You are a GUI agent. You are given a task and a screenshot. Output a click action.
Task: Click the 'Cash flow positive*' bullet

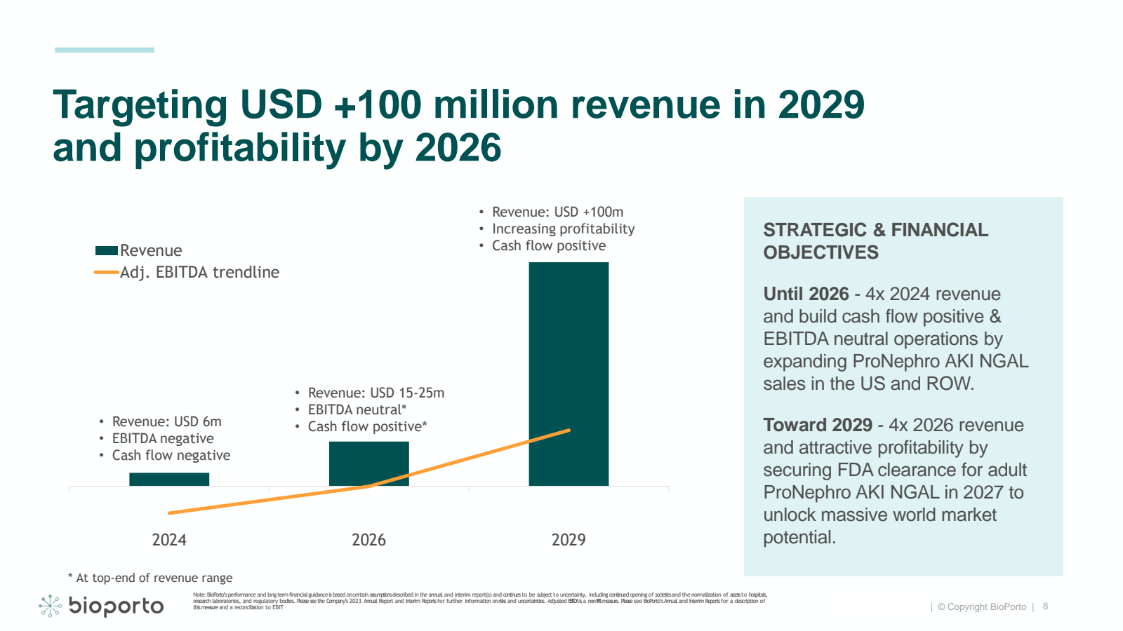click(x=368, y=426)
